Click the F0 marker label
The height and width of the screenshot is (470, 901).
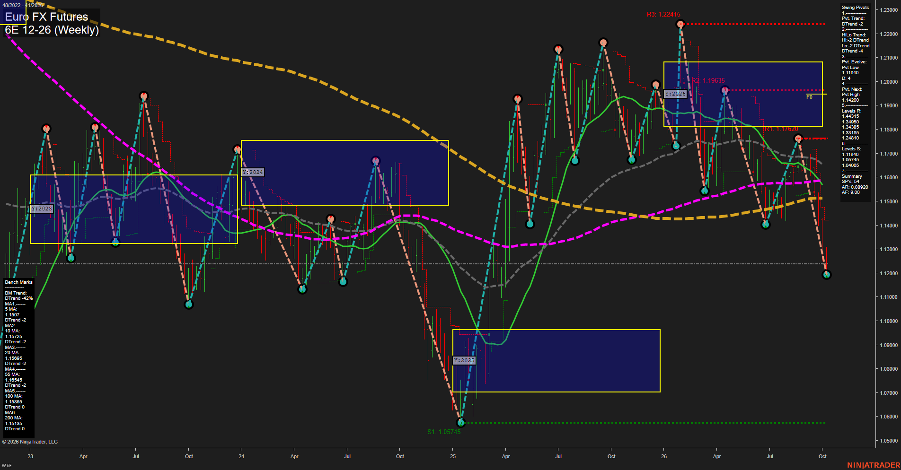(x=809, y=97)
